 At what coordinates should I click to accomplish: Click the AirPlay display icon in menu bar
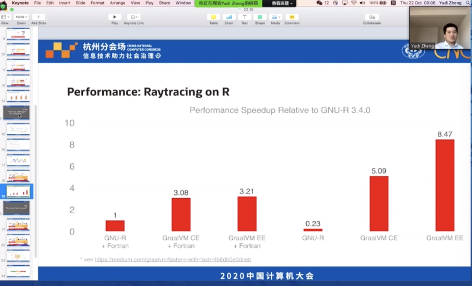coord(344,3)
